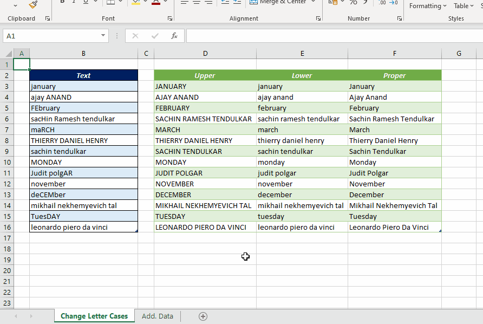This screenshot has height=324, width=483.
Task: Select column D header
Action: coord(205,54)
